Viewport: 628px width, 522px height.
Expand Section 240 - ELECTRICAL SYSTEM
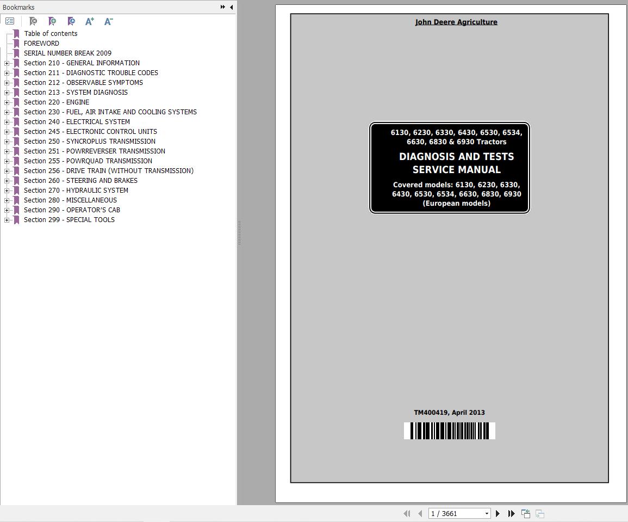click(x=6, y=122)
